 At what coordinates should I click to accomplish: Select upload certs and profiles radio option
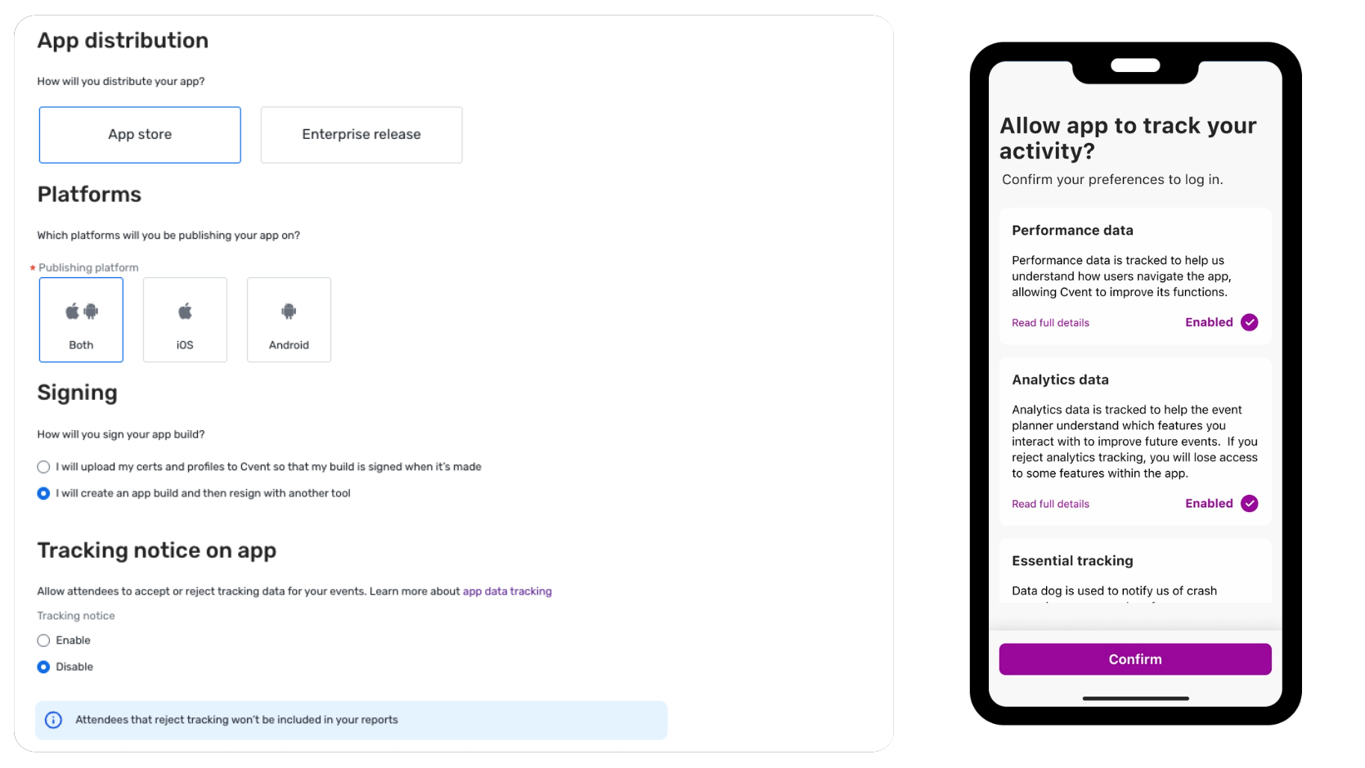click(44, 467)
